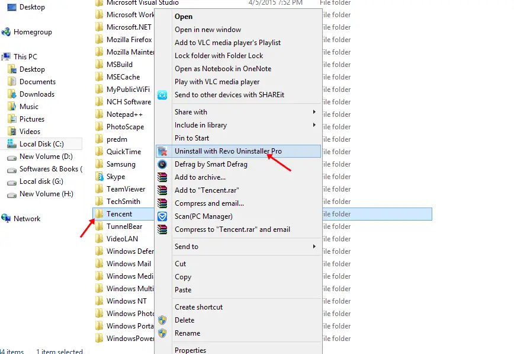Select Local disk (G:) in sidebar
This screenshot has height=354, width=514.
(41, 181)
